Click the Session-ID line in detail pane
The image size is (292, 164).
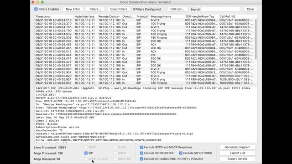click(106, 114)
